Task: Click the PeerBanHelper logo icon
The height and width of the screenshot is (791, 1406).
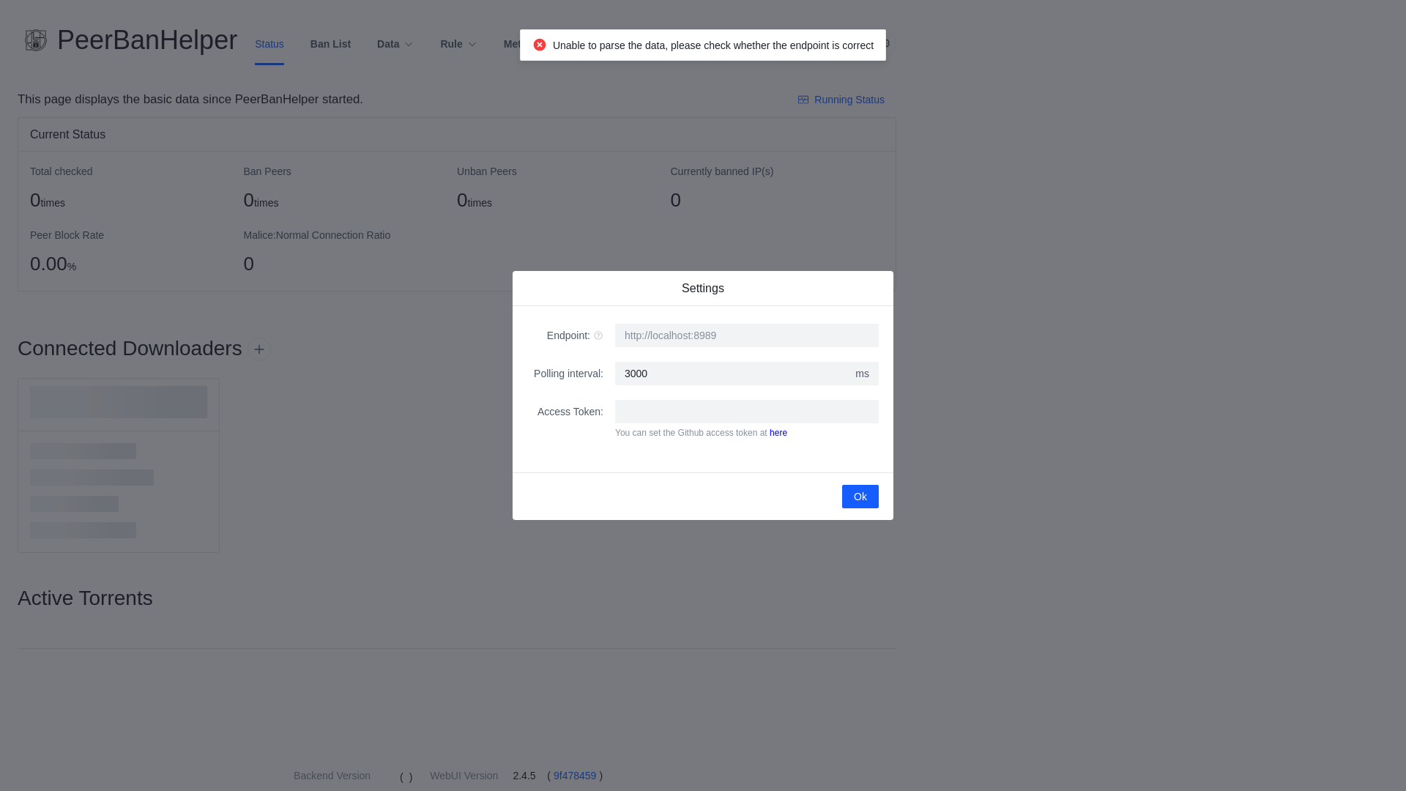Action: click(35, 40)
